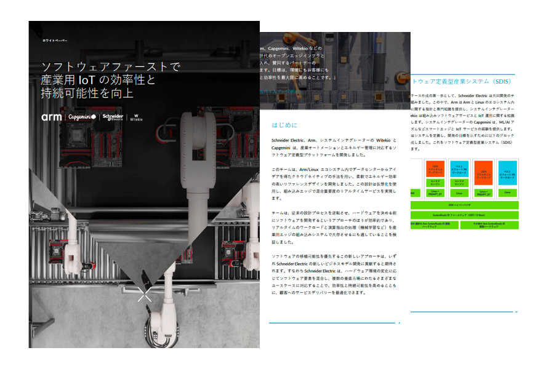Viewport: 554px width, 369px height.
Task: Select the arm logo on the cover page
Action: point(51,117)
